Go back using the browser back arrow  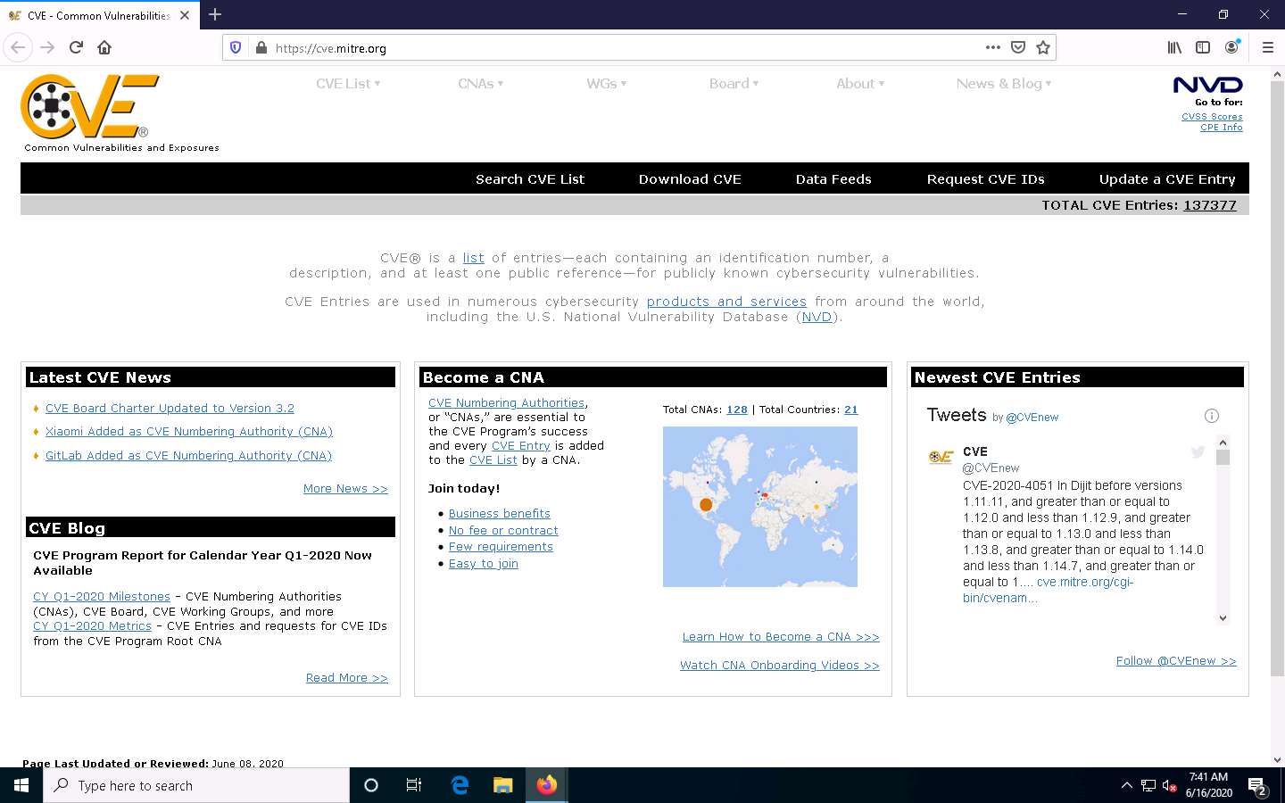pyautogui.click(x=19, y=47)
